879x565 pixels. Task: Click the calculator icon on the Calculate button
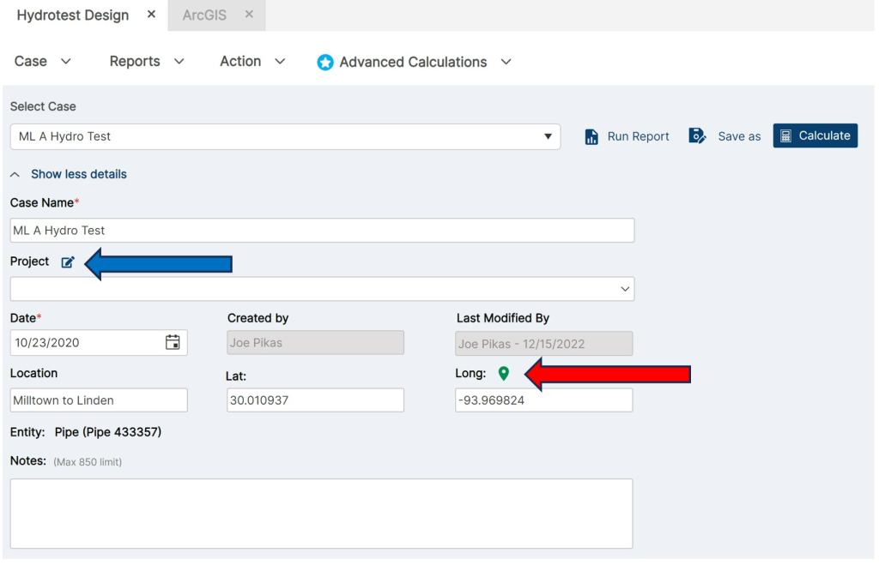(x=786, y=136)
